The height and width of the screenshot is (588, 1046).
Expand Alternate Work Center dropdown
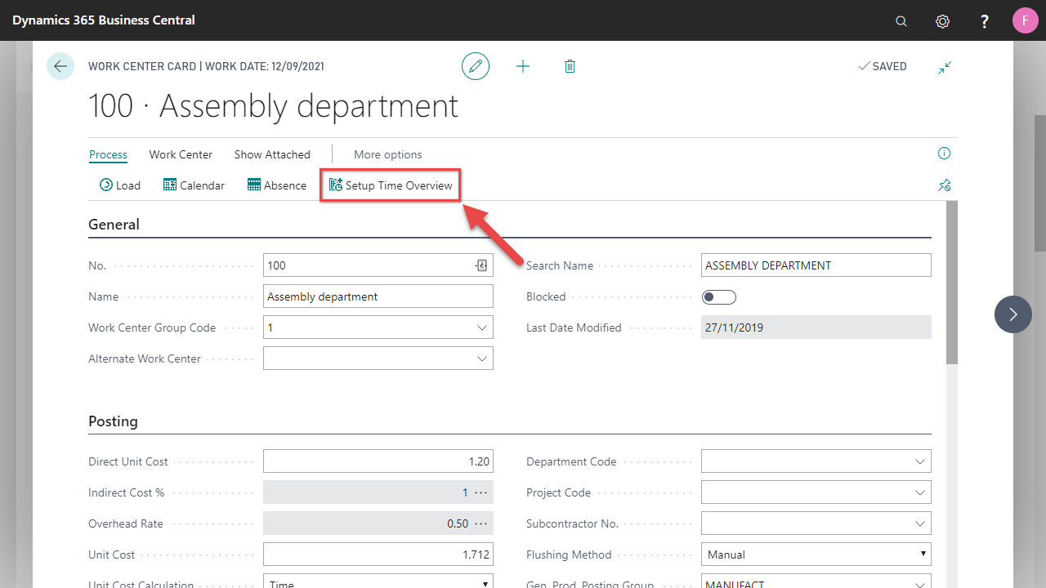click(481, 359)
